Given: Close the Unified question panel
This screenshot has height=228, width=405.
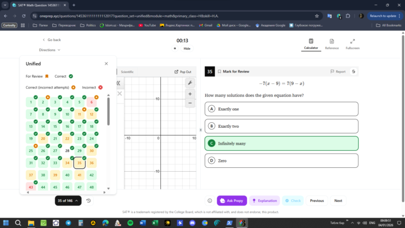Looking at the screenshot, I should (106, 64).
